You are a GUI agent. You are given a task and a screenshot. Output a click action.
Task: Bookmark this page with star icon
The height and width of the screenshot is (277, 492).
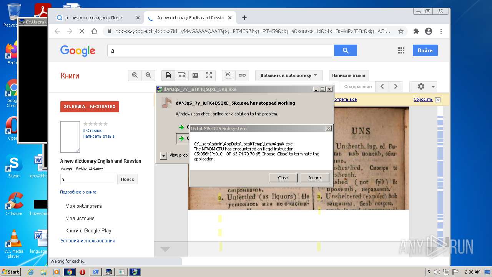[x=401, y=31]
